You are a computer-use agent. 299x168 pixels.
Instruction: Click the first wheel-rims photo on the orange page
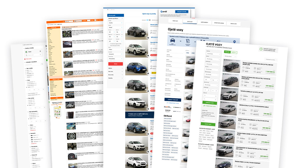(x=67, y=34)
